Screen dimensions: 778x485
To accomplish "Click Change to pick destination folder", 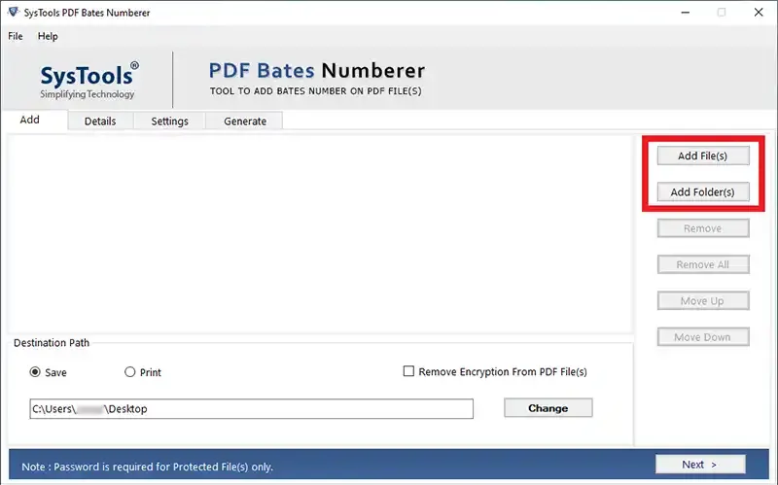I will 548,408.
